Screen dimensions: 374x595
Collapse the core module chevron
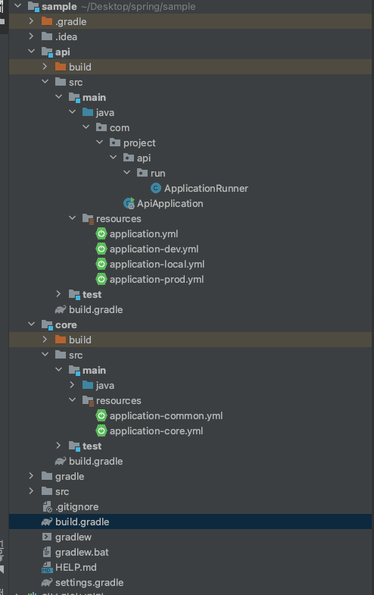click(x=32, y=324)
